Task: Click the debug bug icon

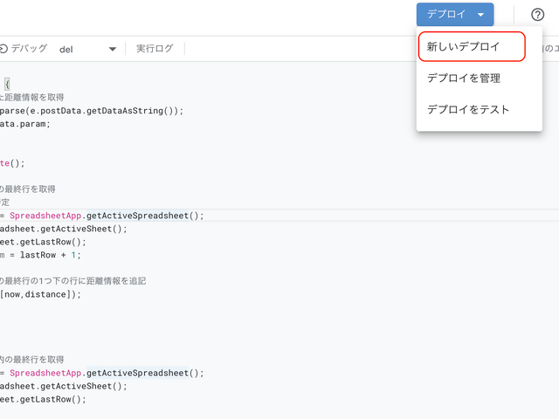Action: click(x=3, y=49)
